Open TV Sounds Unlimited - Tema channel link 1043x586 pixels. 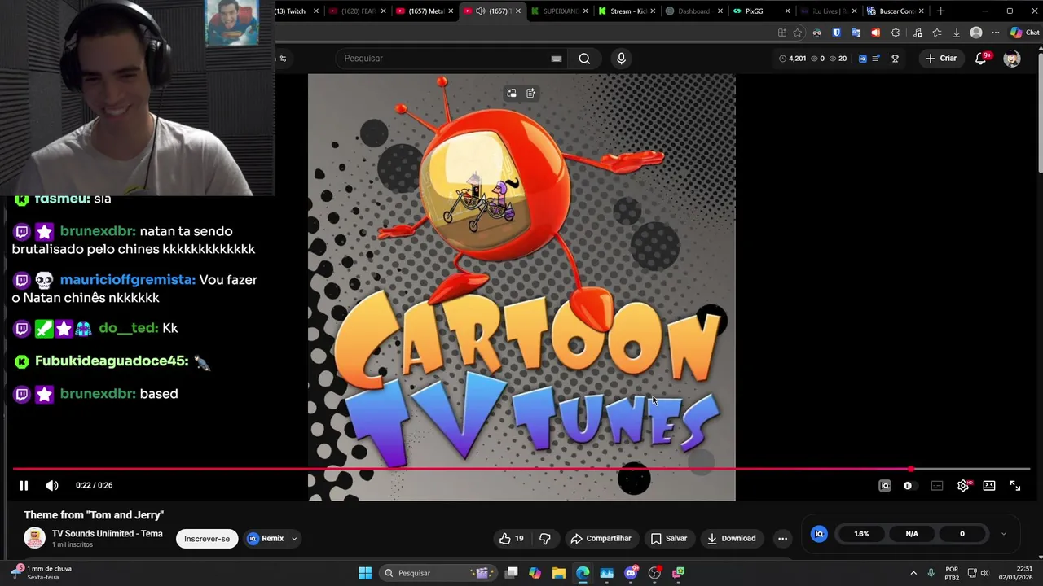pos(108,534)
